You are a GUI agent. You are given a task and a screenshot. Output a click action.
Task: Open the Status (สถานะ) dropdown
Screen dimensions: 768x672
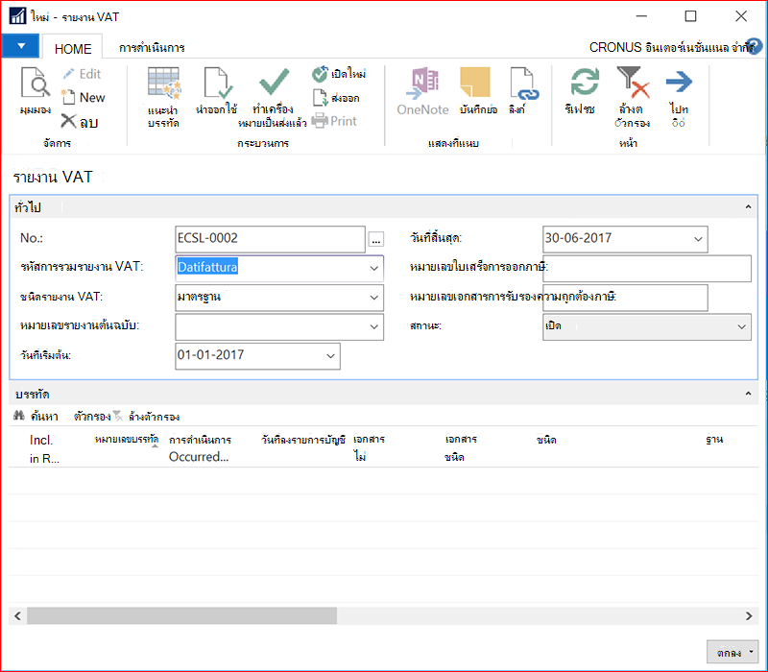coord(741,326)
